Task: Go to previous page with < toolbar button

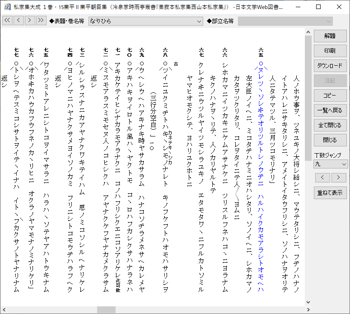Action: (19, 20)
